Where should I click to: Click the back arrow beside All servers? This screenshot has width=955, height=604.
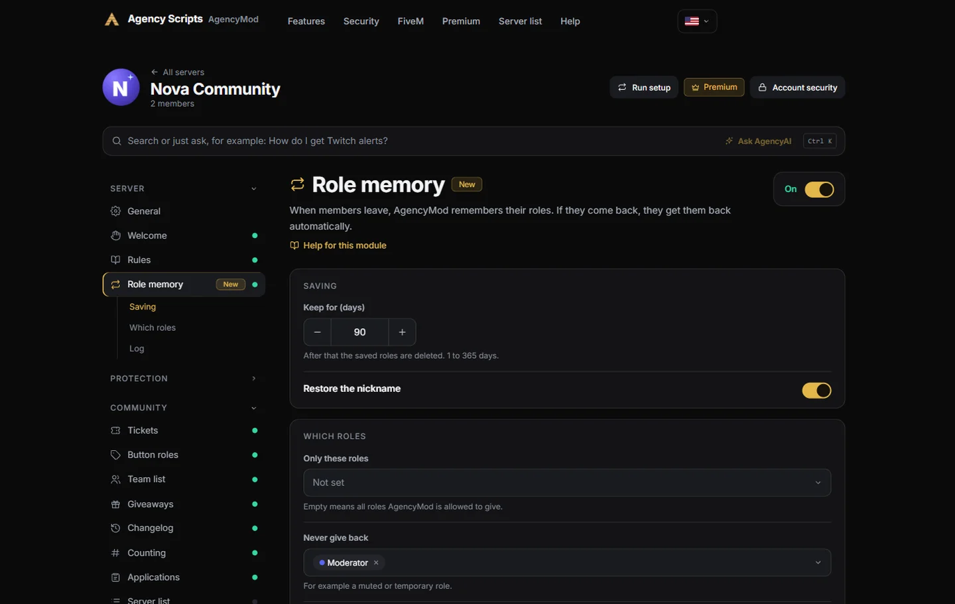(x=155, y=72)
